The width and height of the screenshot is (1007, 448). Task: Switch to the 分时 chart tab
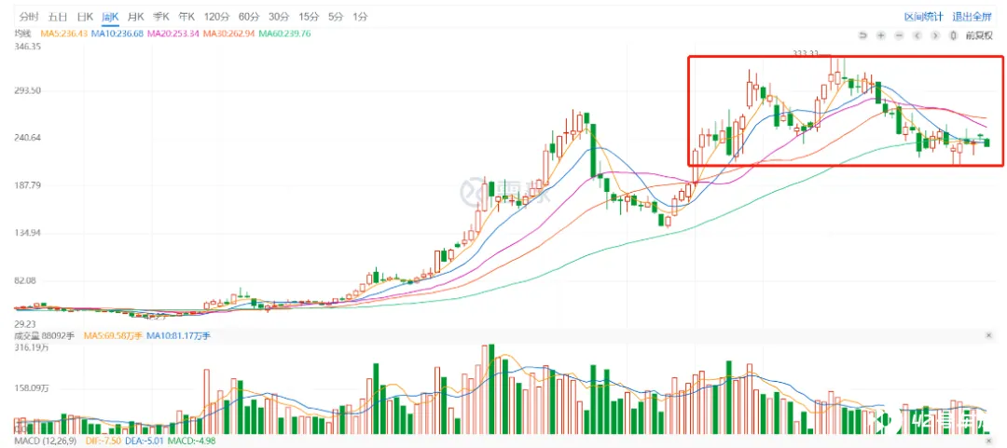click(x=29, y=18)
